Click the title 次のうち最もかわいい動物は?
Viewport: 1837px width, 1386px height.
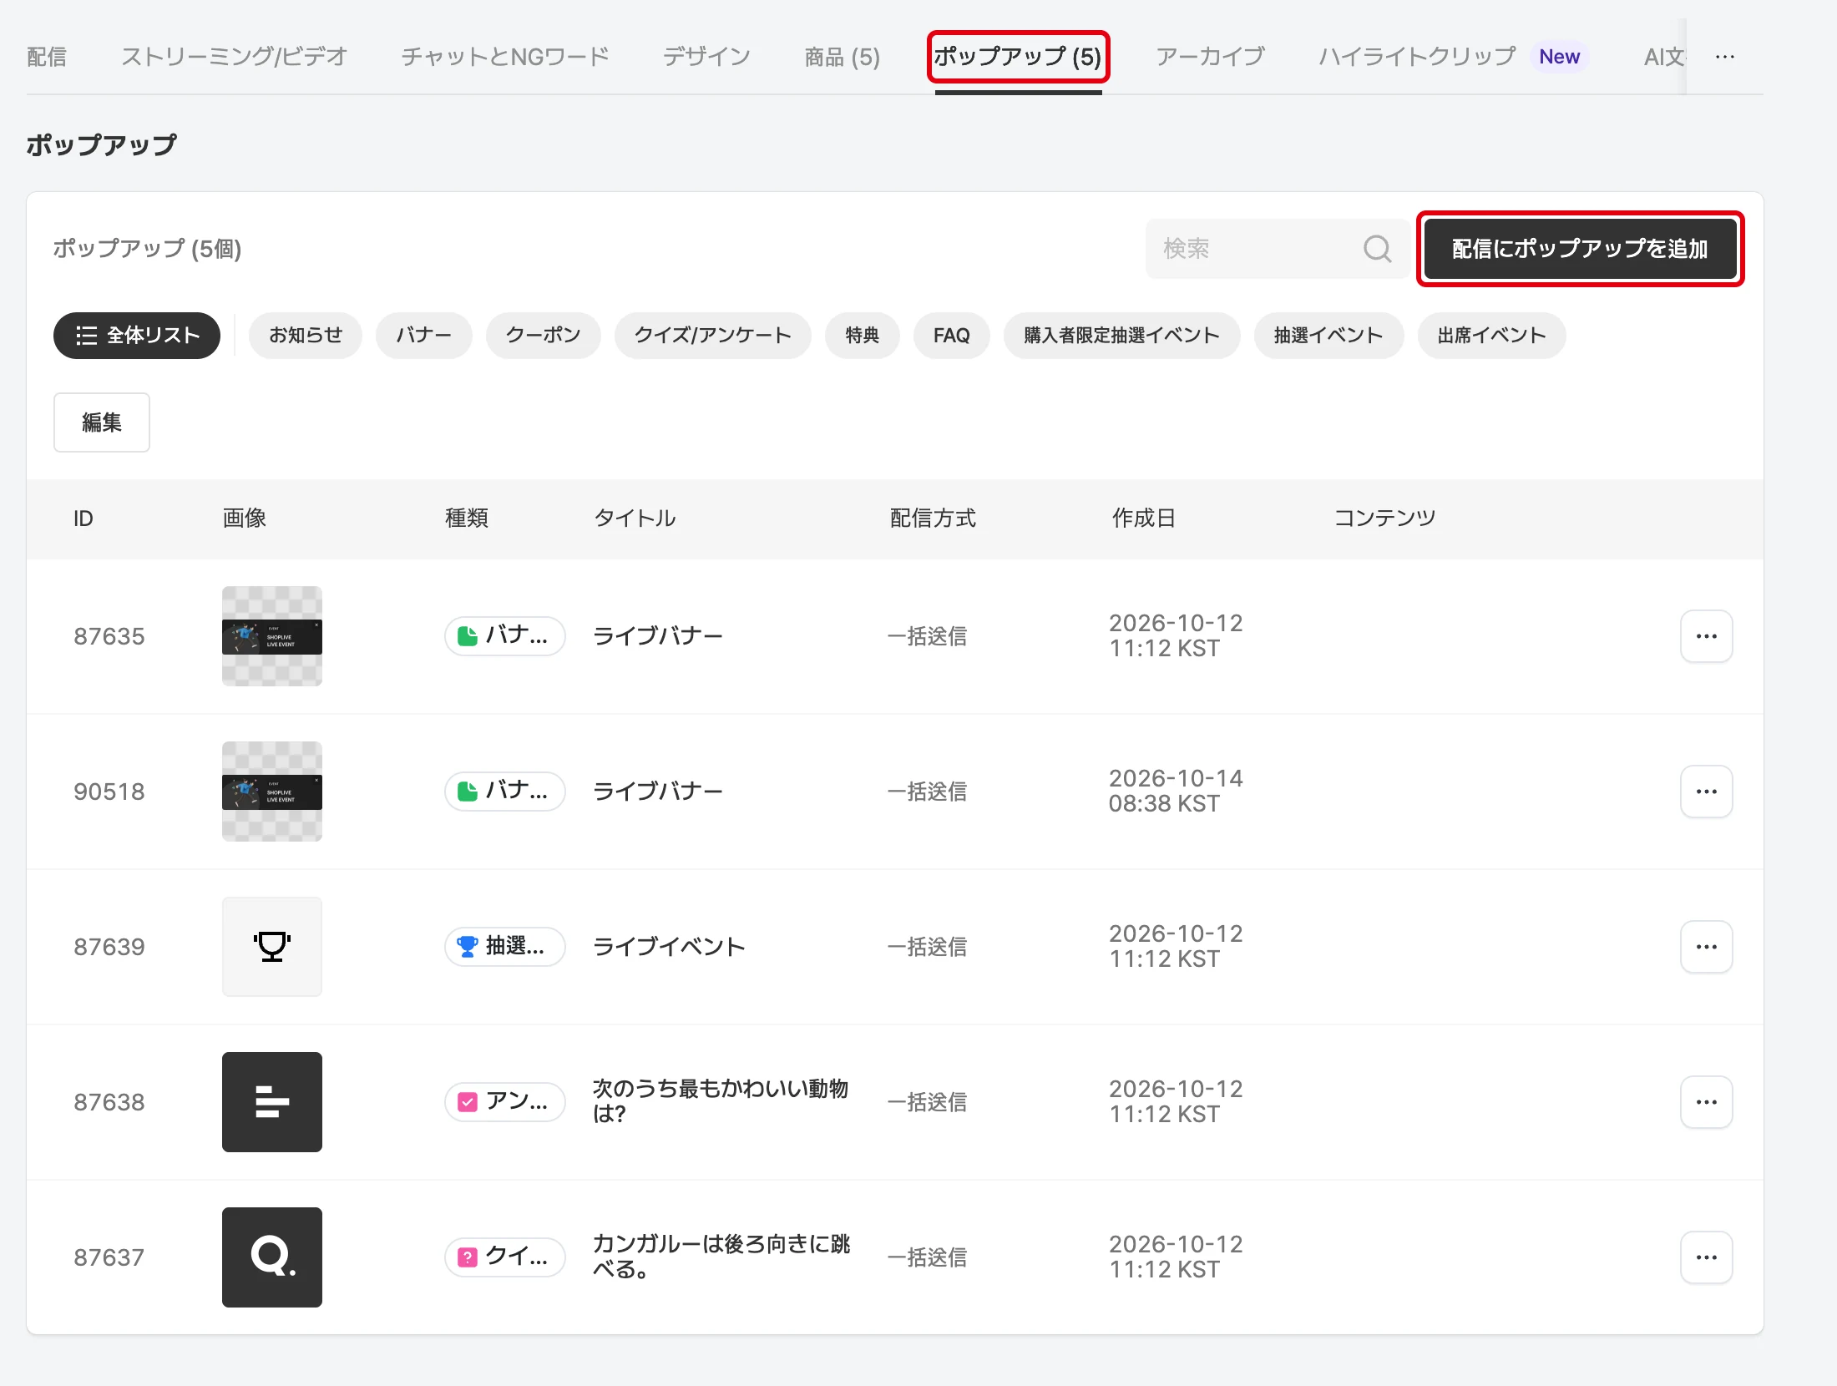click(721, 1101)
